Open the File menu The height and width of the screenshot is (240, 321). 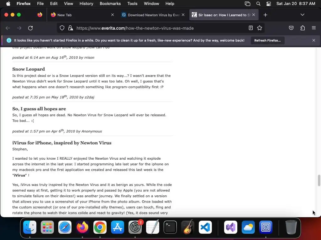[x=40, y=3]
